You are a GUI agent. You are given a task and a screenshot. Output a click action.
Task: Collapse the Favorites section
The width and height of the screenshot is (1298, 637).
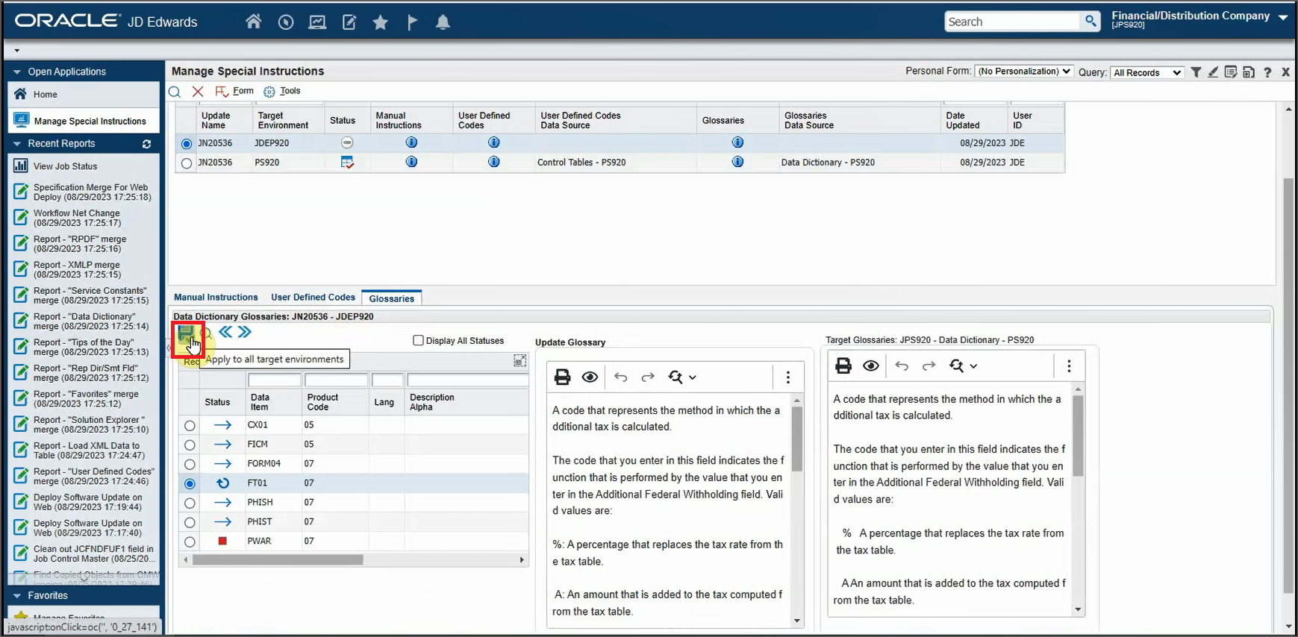pyautogui.click(x=16, y=595)
